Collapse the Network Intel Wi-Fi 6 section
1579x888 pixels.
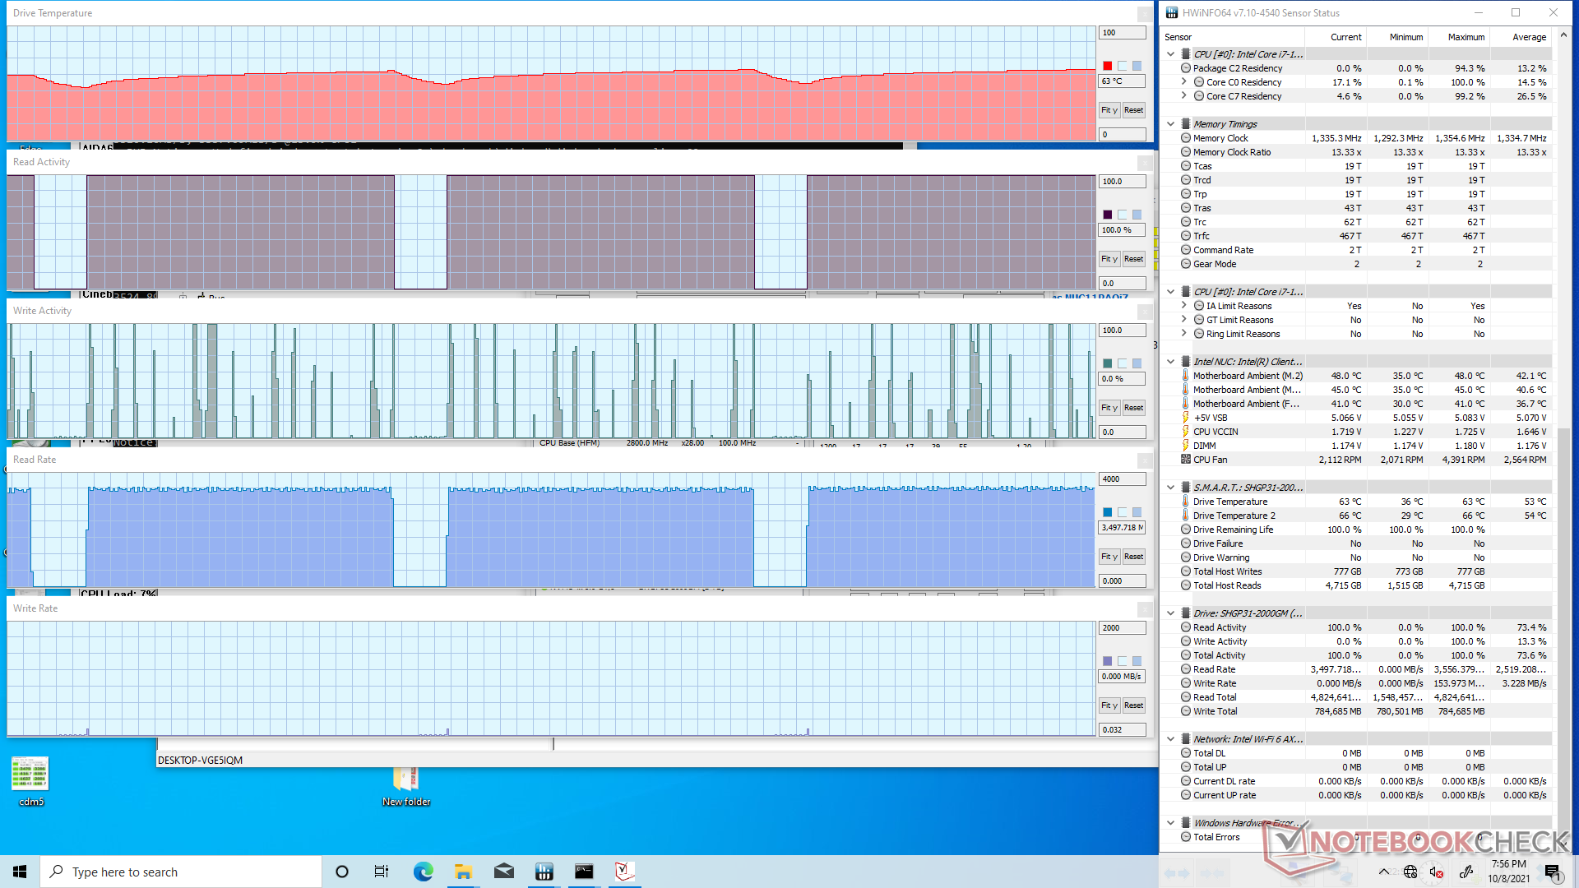tap(1170, 739)
